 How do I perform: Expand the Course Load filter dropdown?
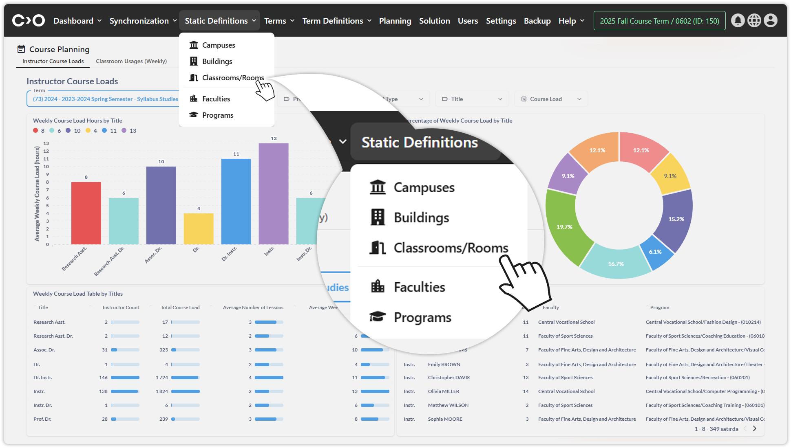coord(551,99)
